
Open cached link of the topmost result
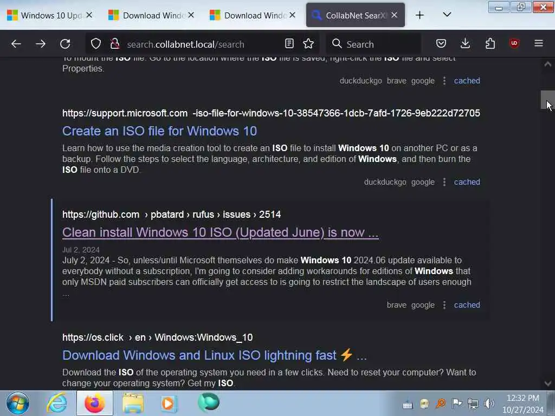click(x=467, y=81)
